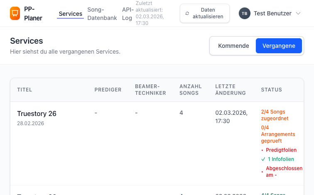Switch to Kommende services
This screenshot has height=195, width=314.
click(x=233, y=46)
